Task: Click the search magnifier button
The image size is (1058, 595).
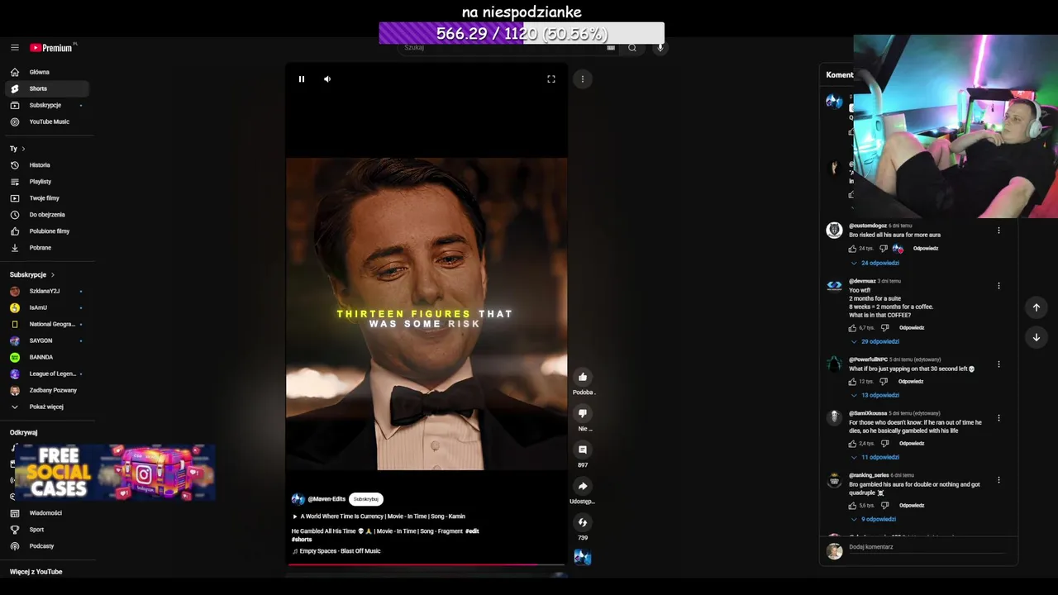Action: [632, 48]
